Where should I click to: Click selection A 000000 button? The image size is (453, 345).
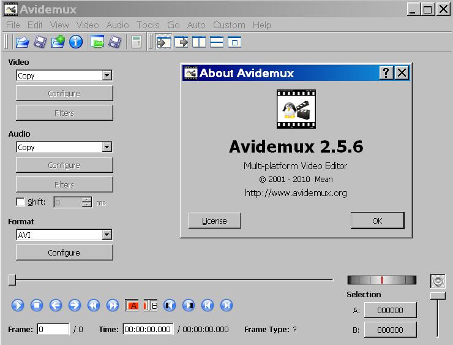coord(390,310)
